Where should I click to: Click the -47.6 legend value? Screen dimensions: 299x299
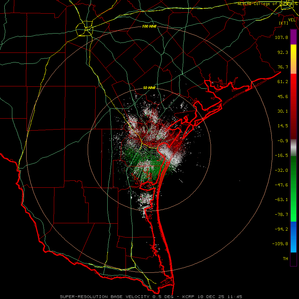click(x=281, y=185)
